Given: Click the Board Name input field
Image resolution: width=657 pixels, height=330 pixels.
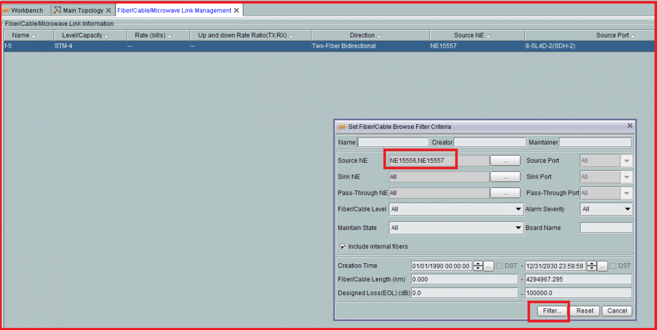Looking at the screenshot, I should (x=606, y=228).
